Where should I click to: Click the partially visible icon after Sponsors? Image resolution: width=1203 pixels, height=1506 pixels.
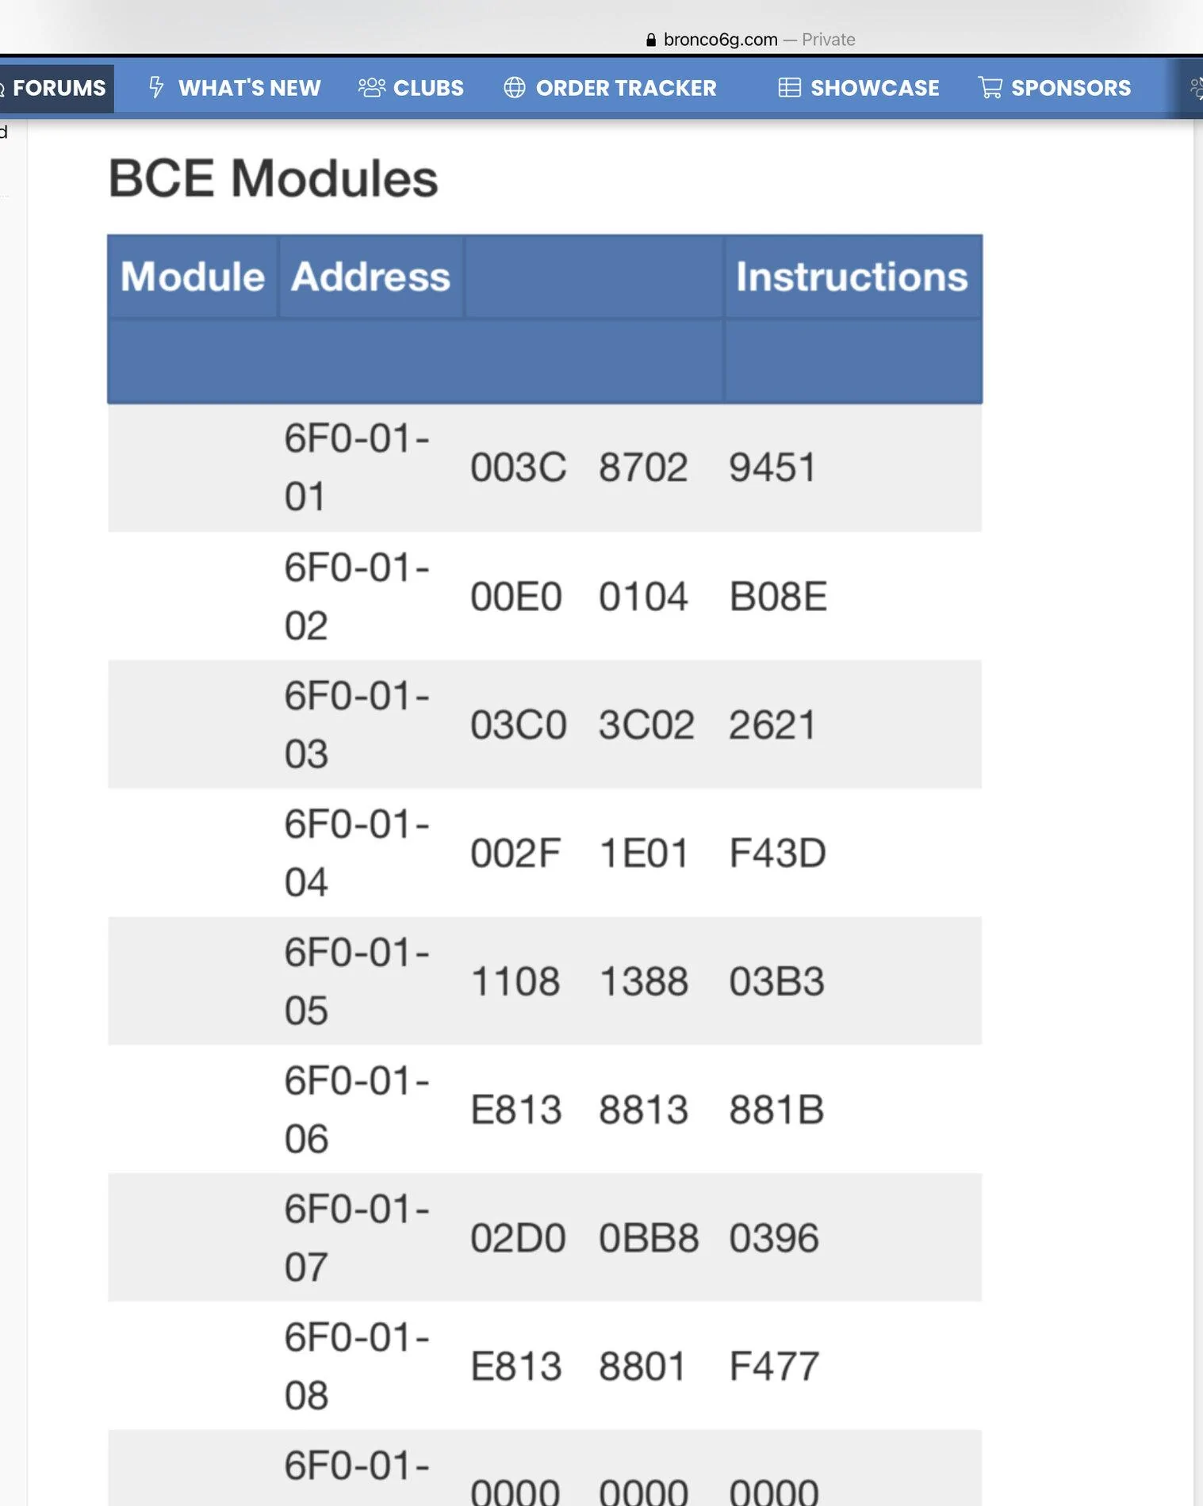pyautogui.click(x=1196, y=87)
